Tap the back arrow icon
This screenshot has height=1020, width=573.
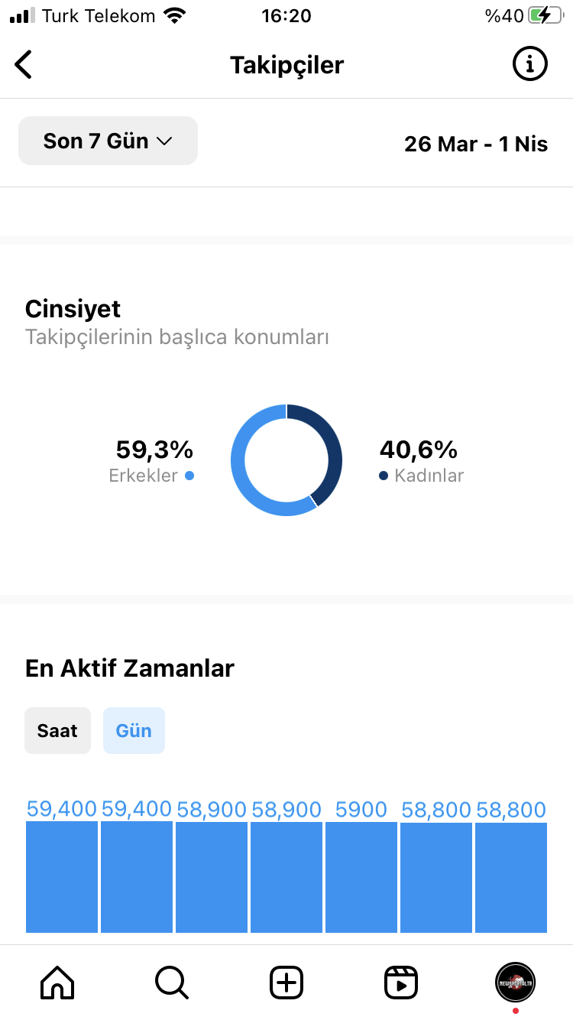point(24,65)
